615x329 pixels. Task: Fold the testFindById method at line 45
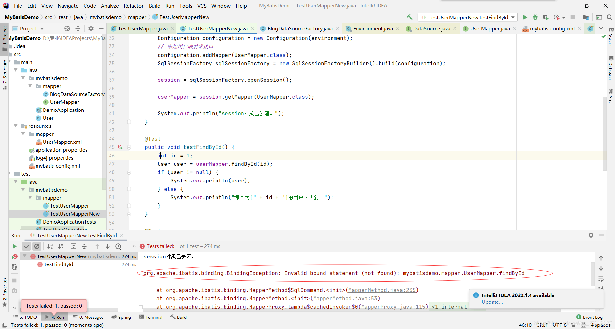tap(129, 147)
